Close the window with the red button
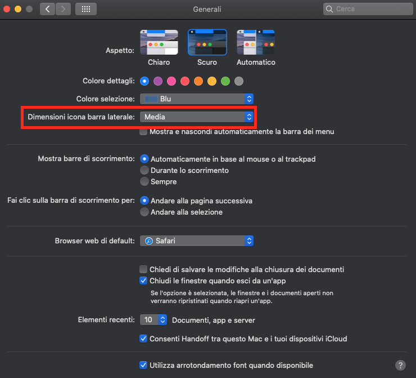416x378 pixels. 7,9
